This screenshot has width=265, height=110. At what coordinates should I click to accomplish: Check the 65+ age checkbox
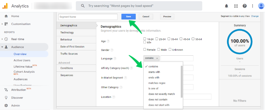point(145,42)
